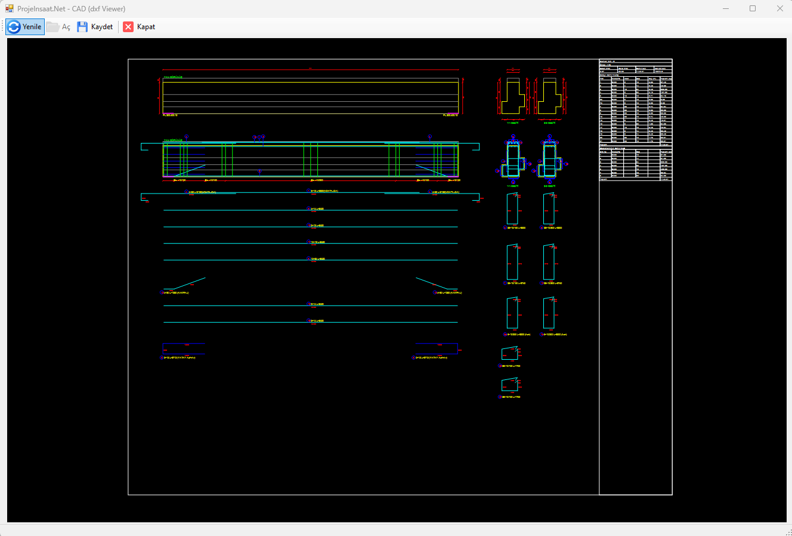
Task: Select the lowest small cyan stirrup shape
Action: tap(509, 385)
